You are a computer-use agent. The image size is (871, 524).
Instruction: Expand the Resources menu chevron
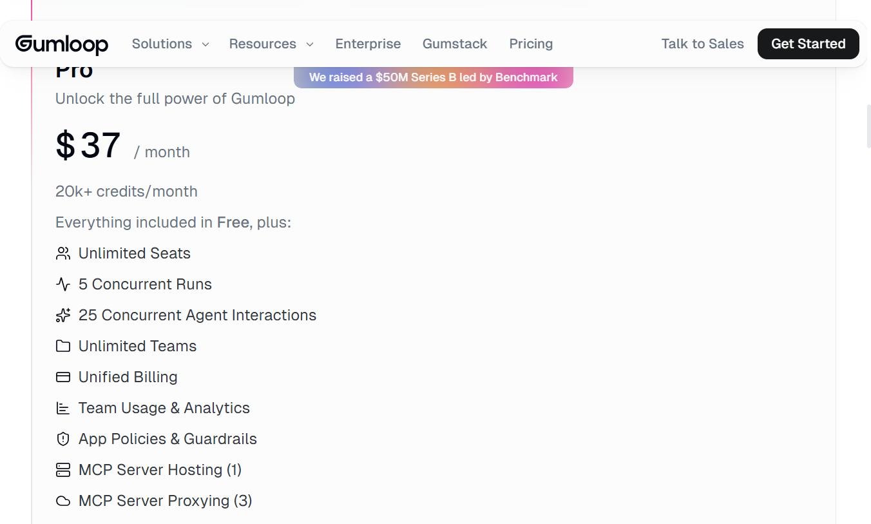pyautogui.click(x=310, y=44)
